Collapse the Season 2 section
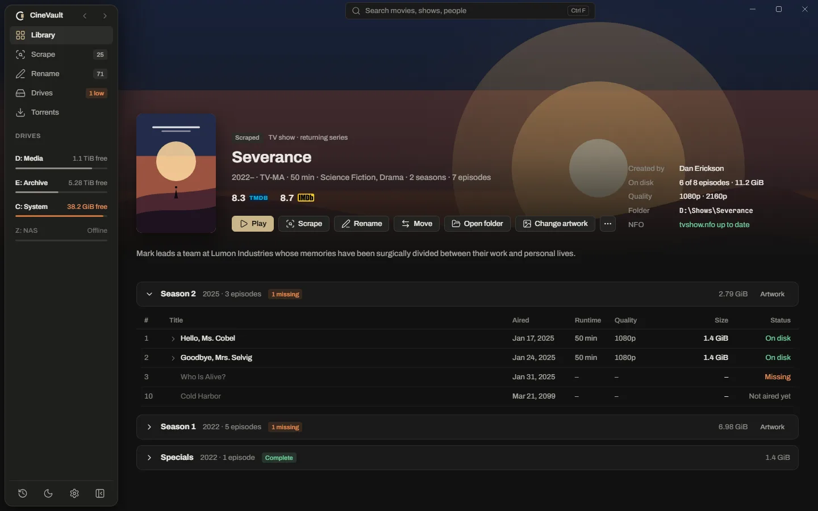Screen dimensions: 818x511 pos(149,294)
